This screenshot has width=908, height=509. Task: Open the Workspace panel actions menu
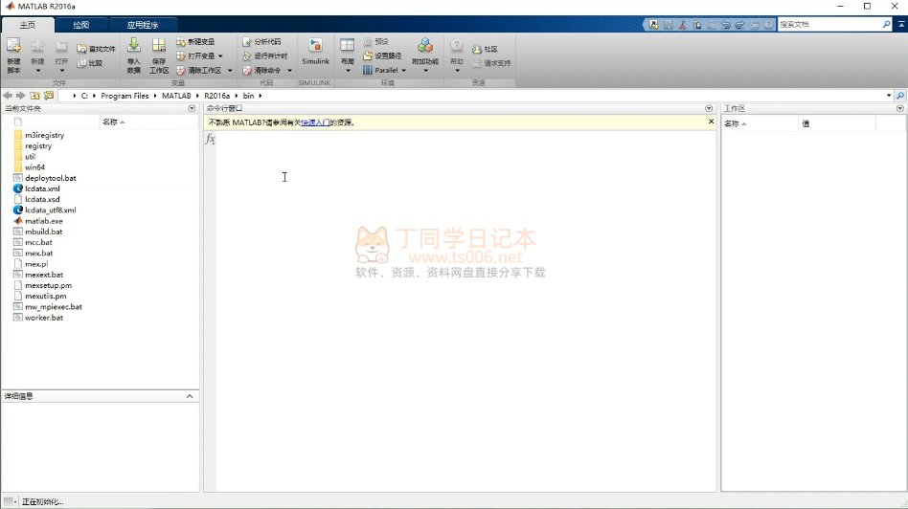pyautogui.click(x=900, y=108)
